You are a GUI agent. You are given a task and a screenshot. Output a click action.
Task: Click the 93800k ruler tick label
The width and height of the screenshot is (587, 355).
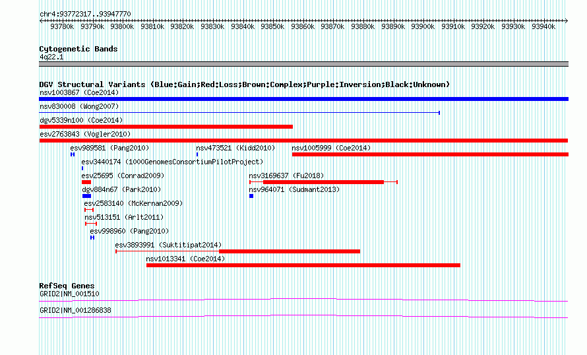[x=122, y=26]
